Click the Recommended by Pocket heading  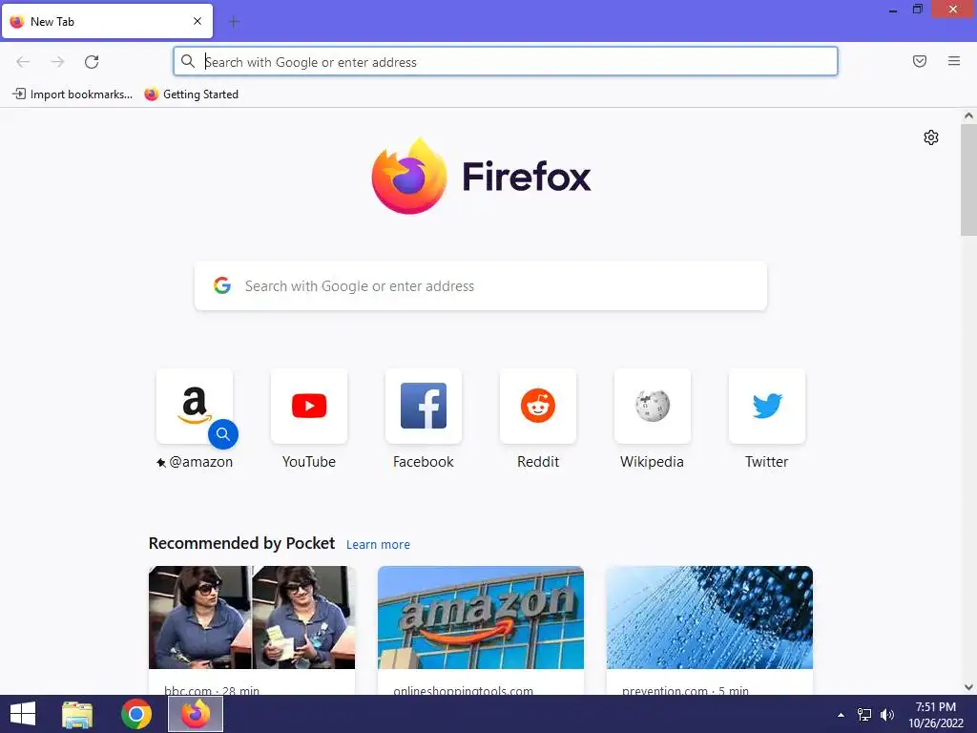coord(241,543)
